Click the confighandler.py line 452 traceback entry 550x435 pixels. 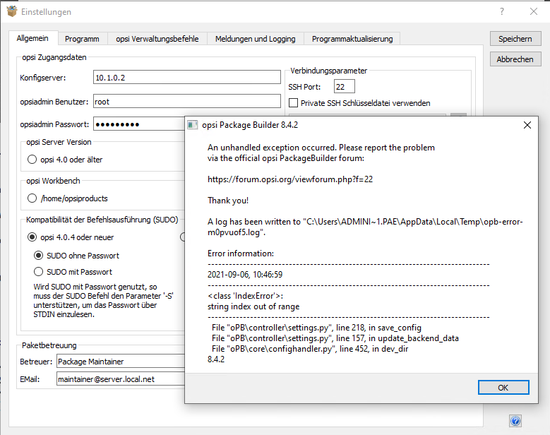coord(310,349)
